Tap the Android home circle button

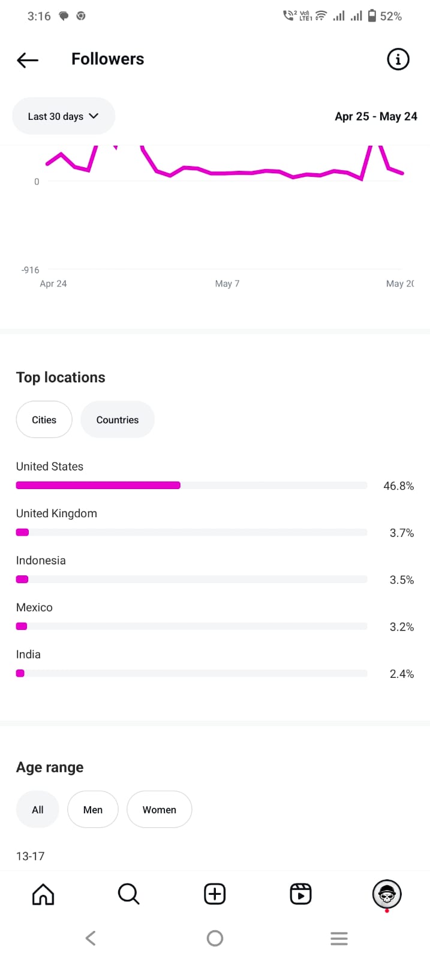tap(215, 938)
